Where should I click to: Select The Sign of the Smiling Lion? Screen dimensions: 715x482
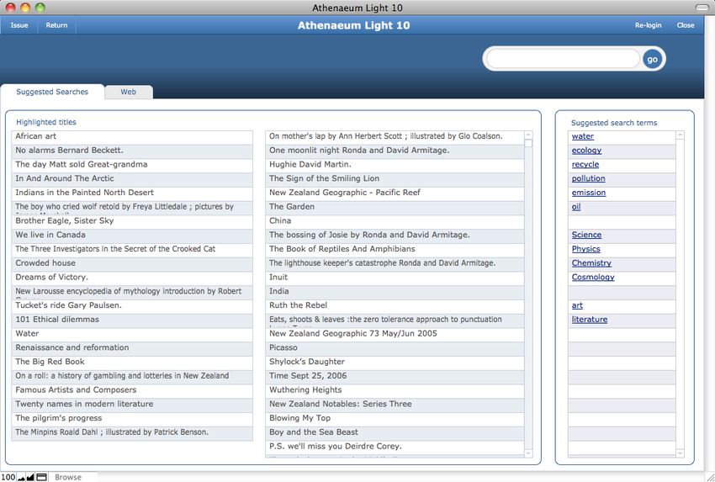coord(395,179)
